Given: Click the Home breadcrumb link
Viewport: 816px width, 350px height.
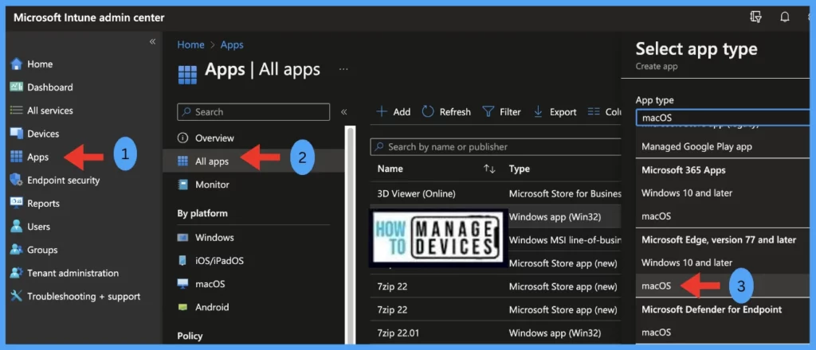Looking at the screenshot, I should [190, 45].
